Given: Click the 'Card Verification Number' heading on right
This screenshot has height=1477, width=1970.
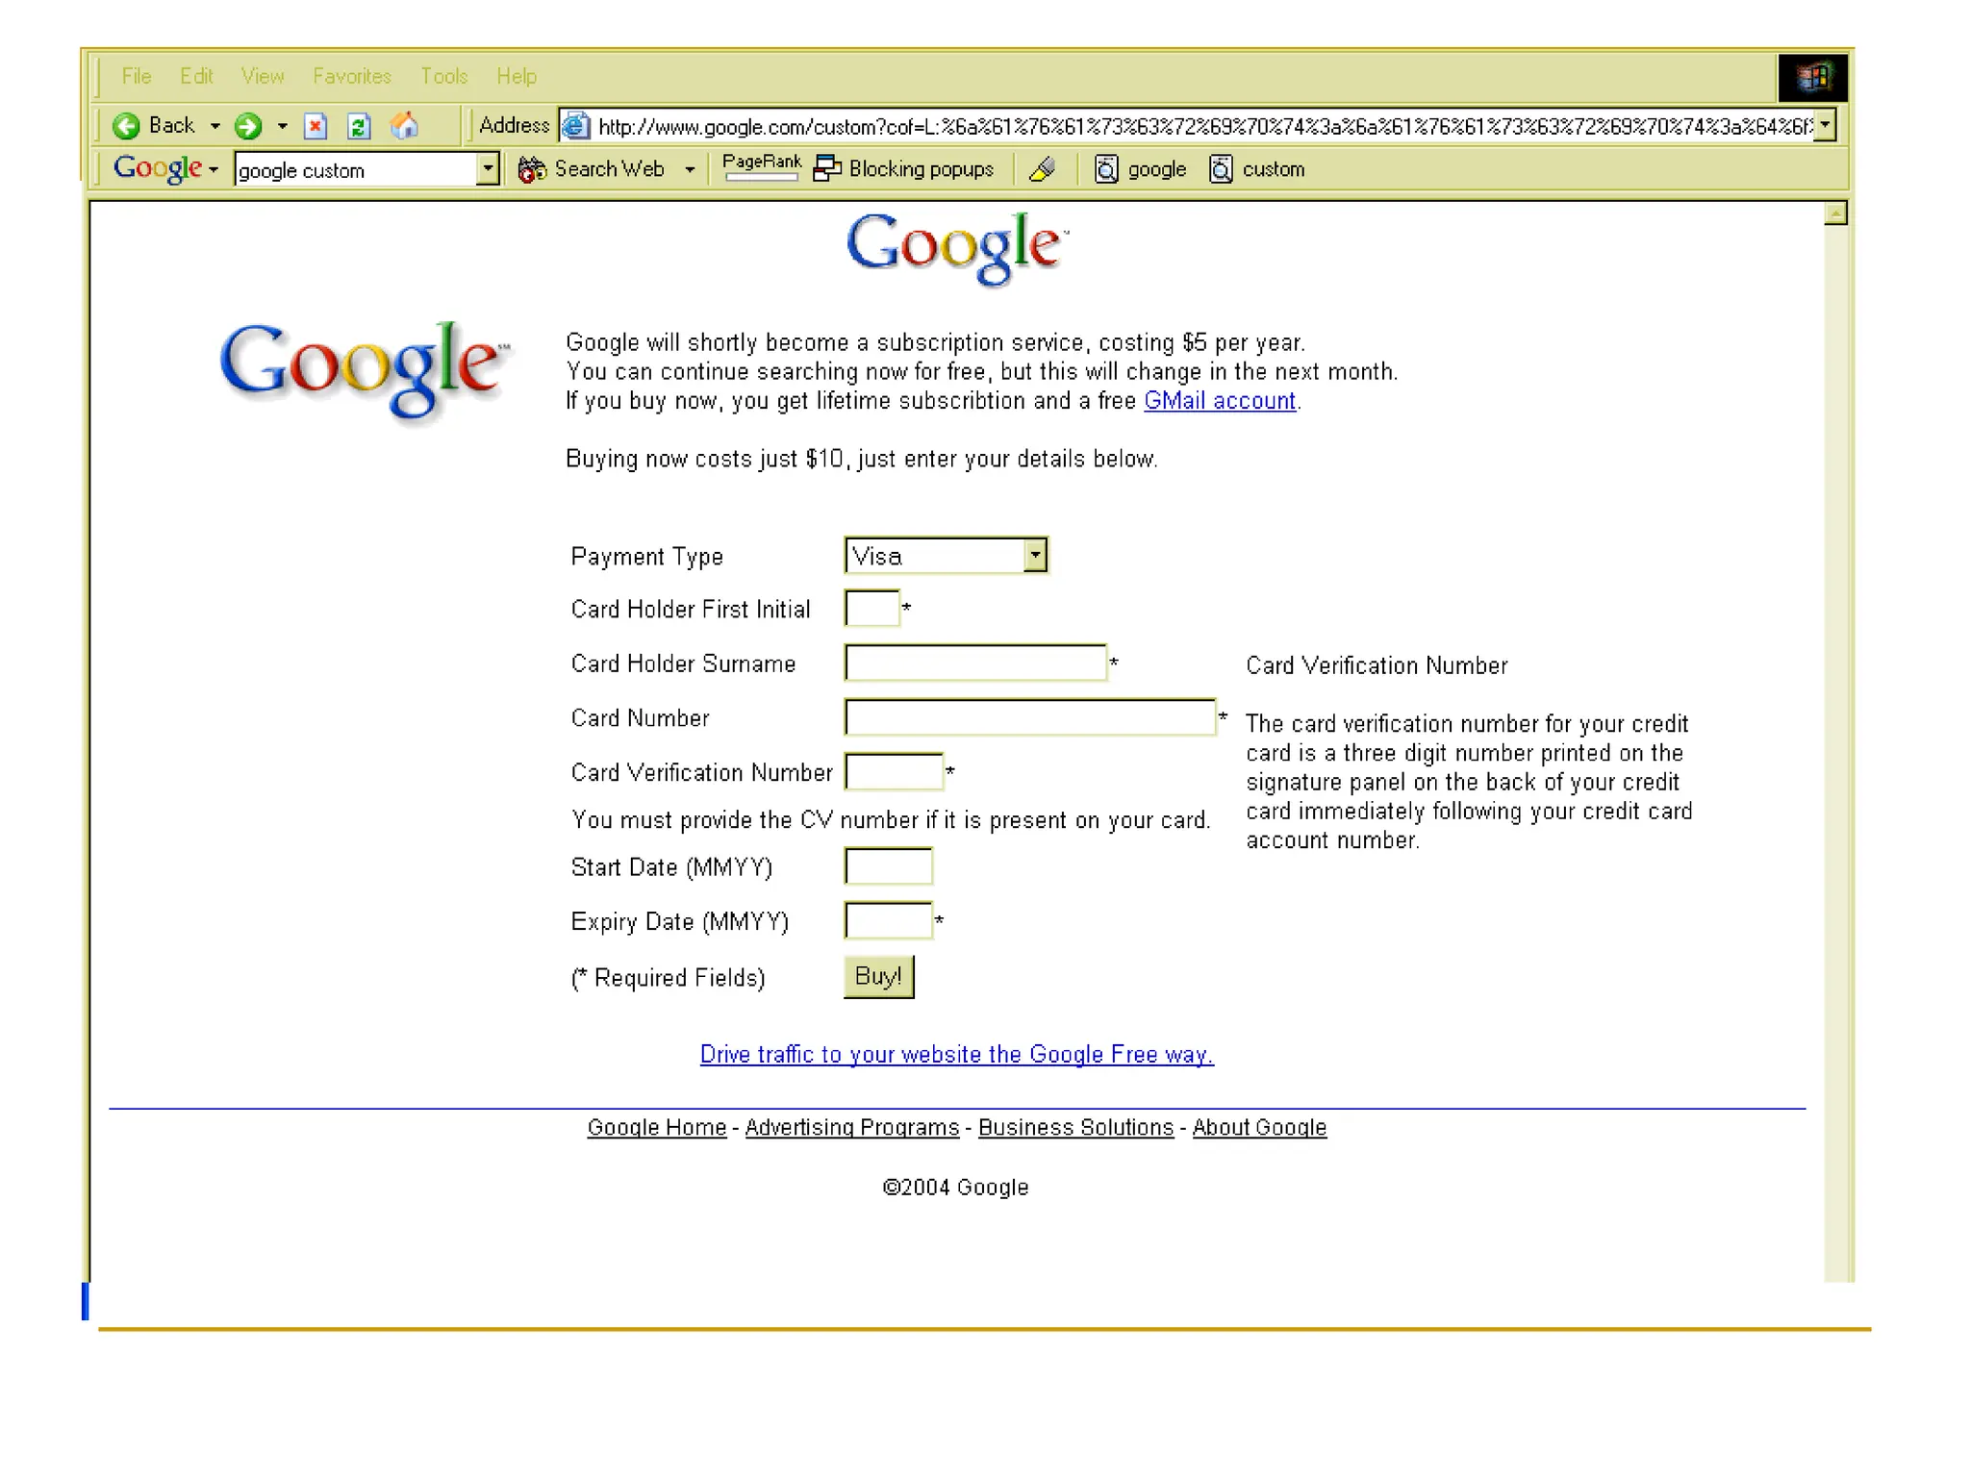Looking at the screenshot, I should point(1376,665).
